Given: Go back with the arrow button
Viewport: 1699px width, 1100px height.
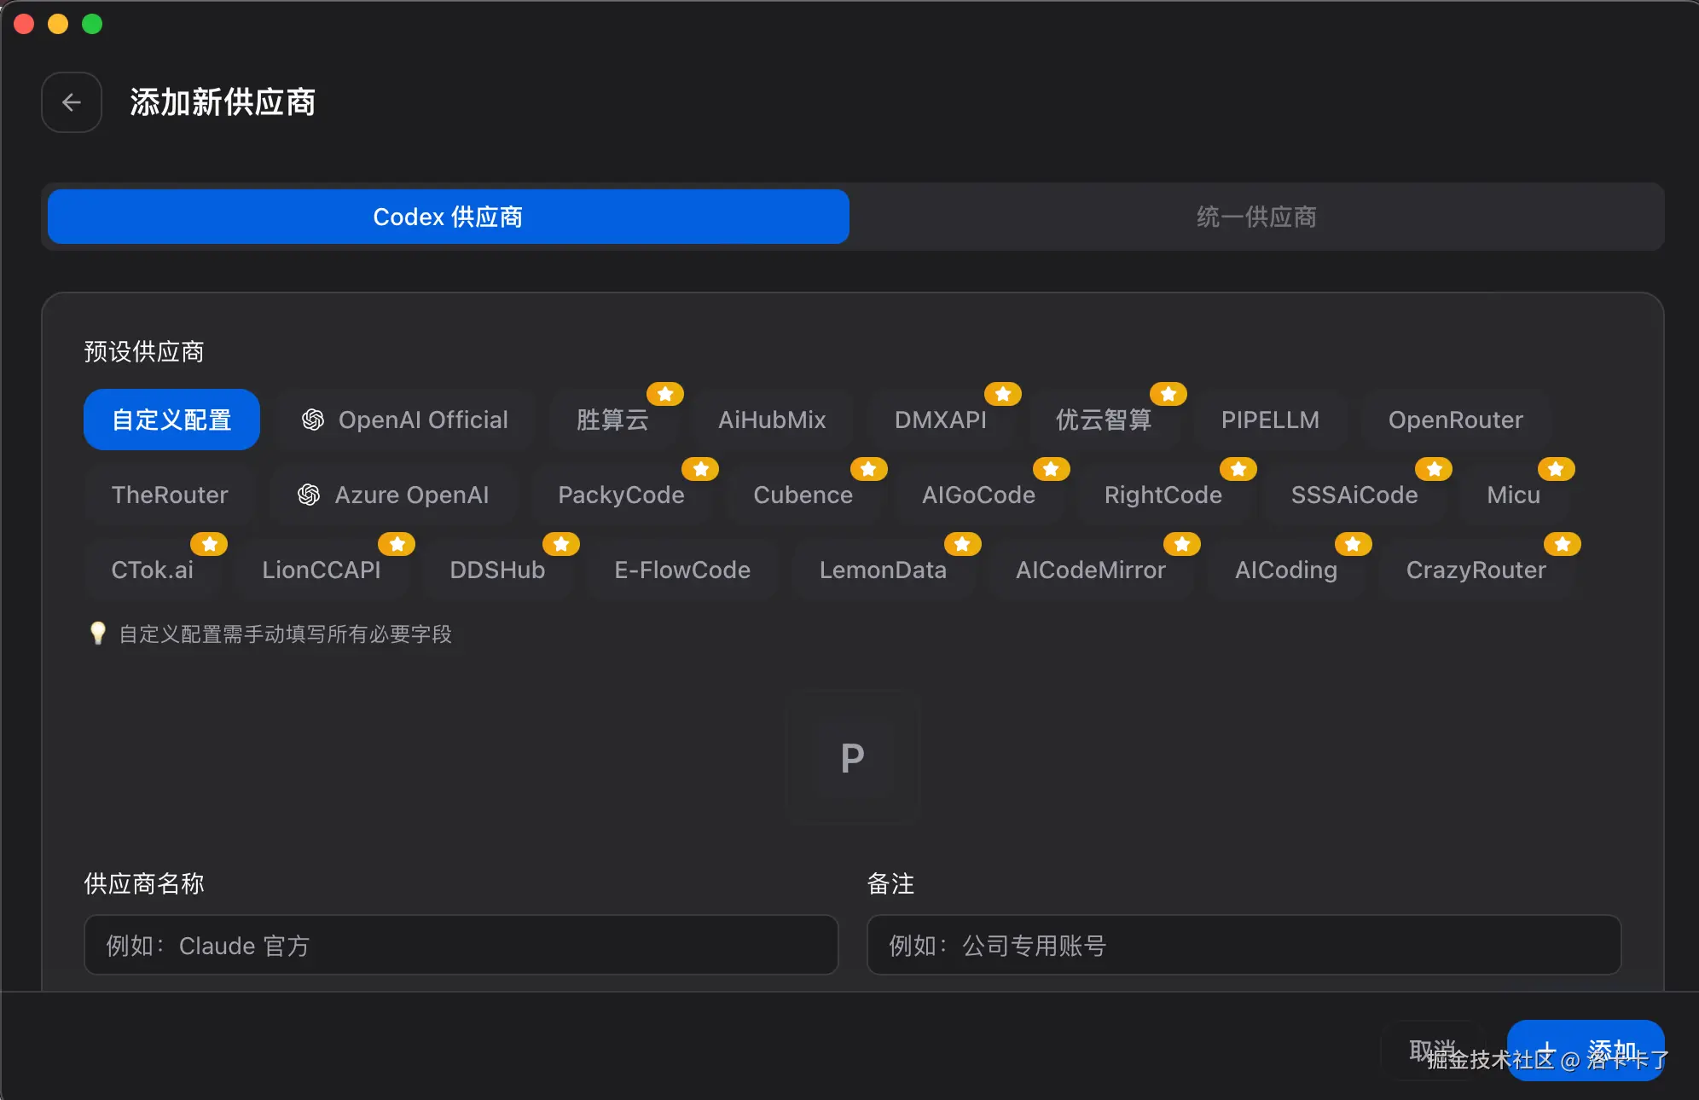Looking at the screenshot, I should [72, 102].
